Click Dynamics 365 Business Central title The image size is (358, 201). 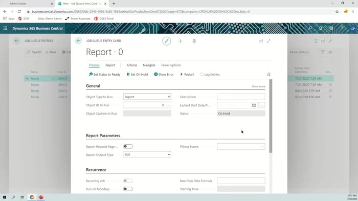tap(37, 28)
